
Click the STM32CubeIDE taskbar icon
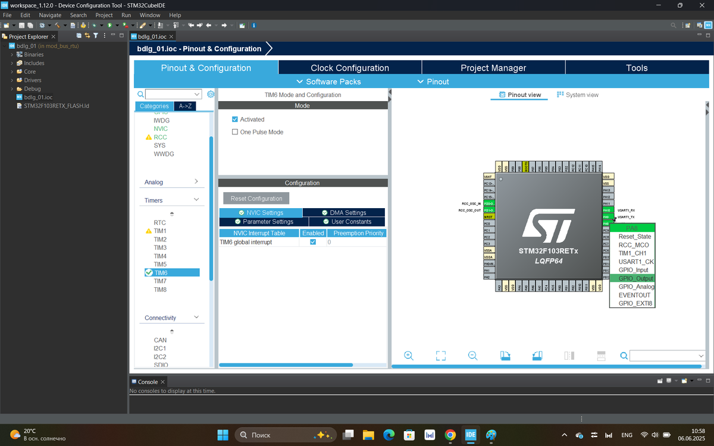click(471, 435)
